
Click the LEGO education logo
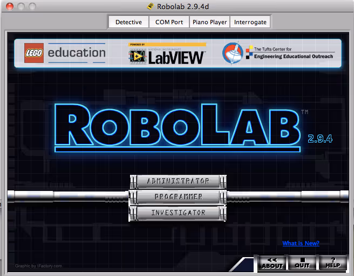tap(65, 53)
